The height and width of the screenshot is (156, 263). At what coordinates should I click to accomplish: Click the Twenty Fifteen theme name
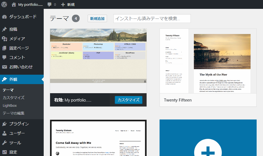[178, 100]
